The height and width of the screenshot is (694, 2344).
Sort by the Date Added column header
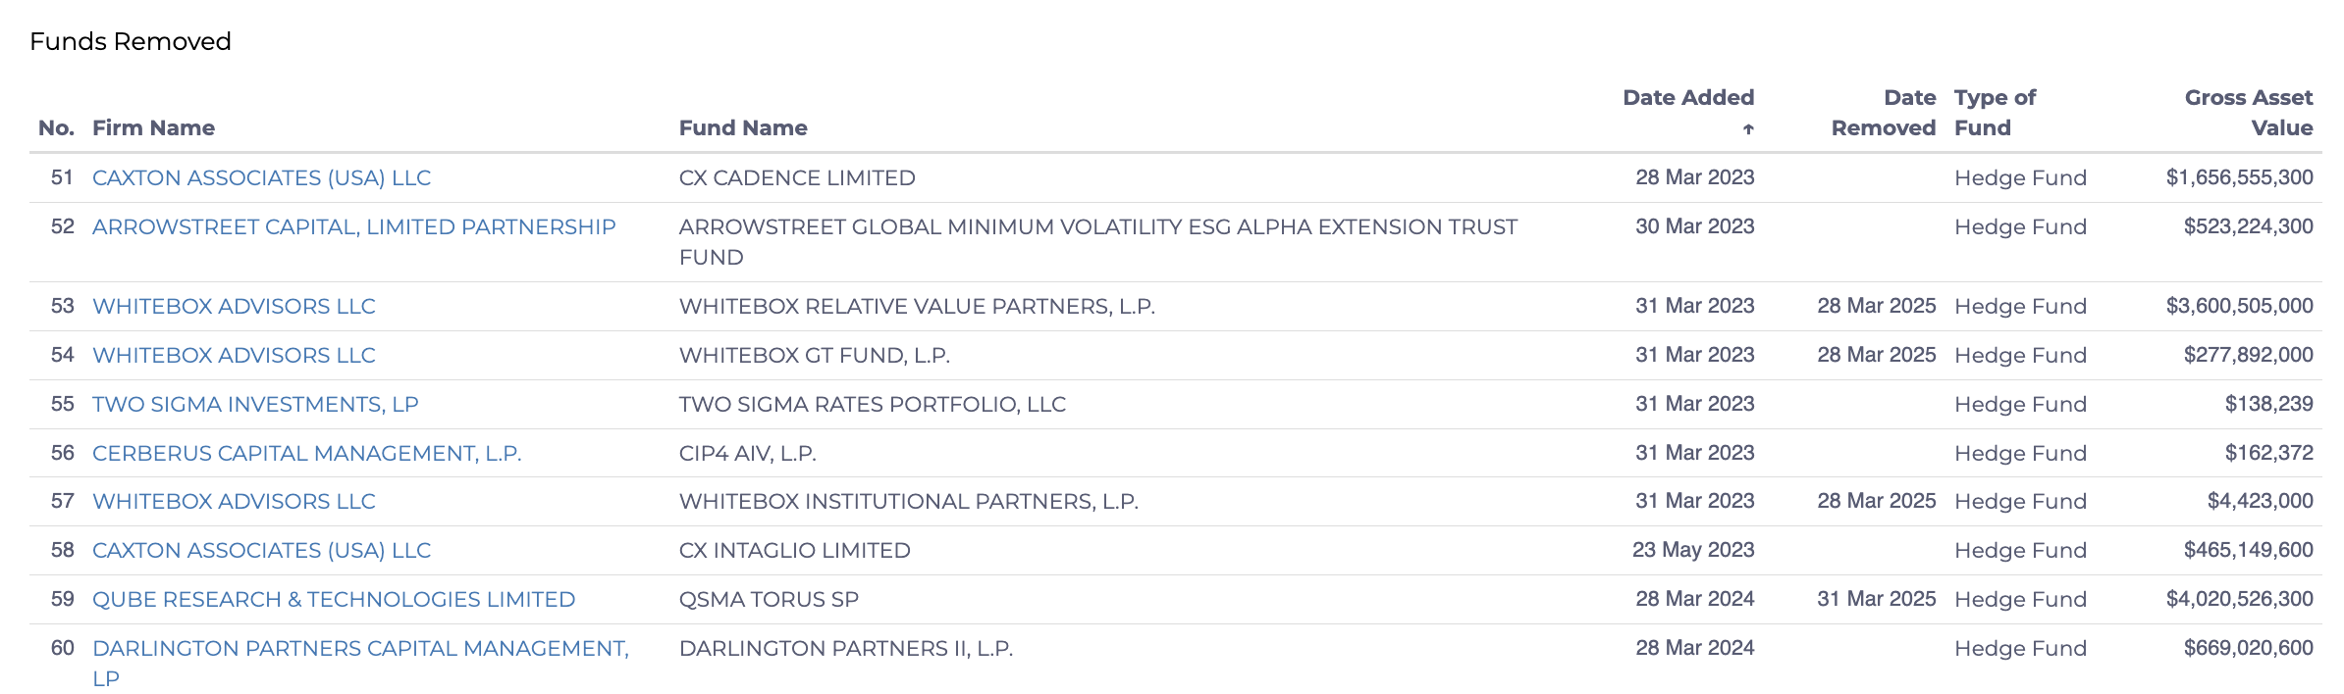click(1688, 98)
